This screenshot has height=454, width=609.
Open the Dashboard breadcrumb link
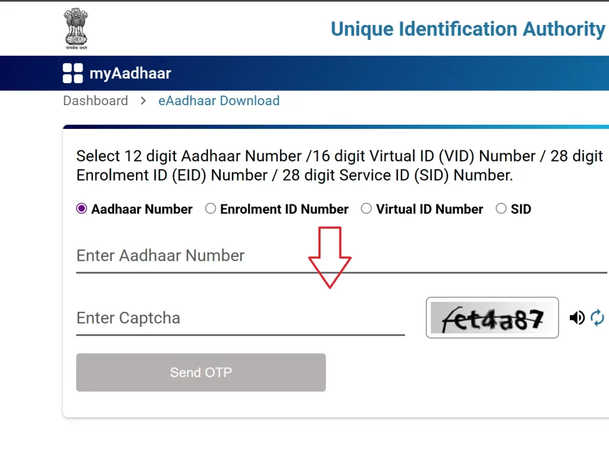(x=95, y=100)
